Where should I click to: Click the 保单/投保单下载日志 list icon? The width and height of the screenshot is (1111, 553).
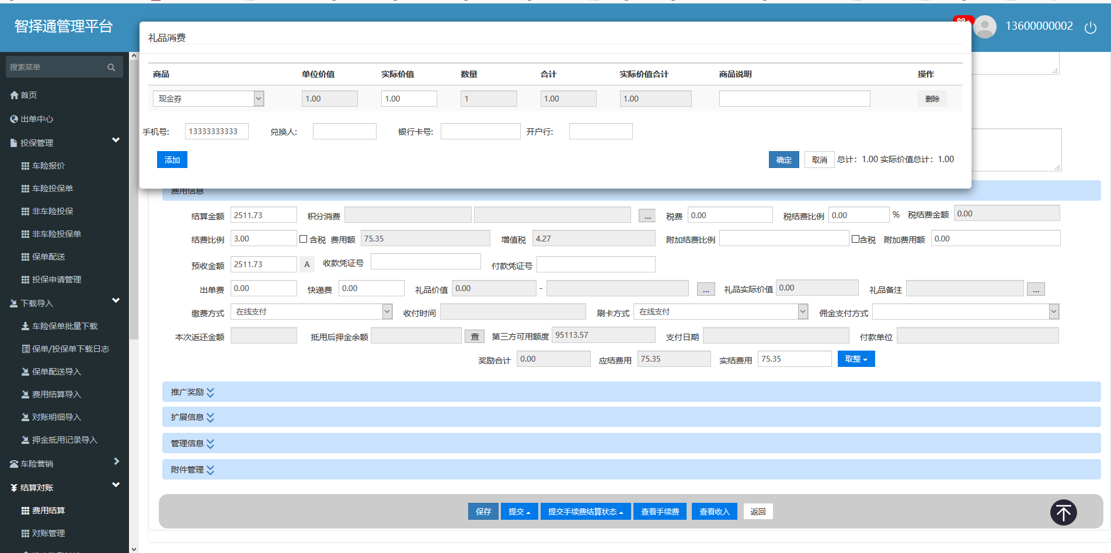click(x=26, y=349)
